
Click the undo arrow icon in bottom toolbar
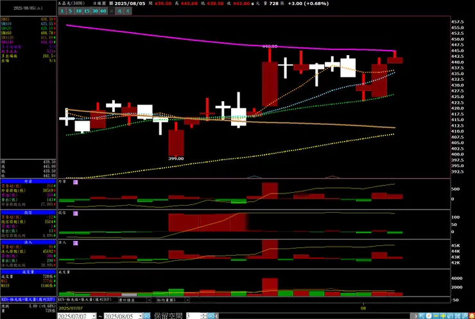450,316
